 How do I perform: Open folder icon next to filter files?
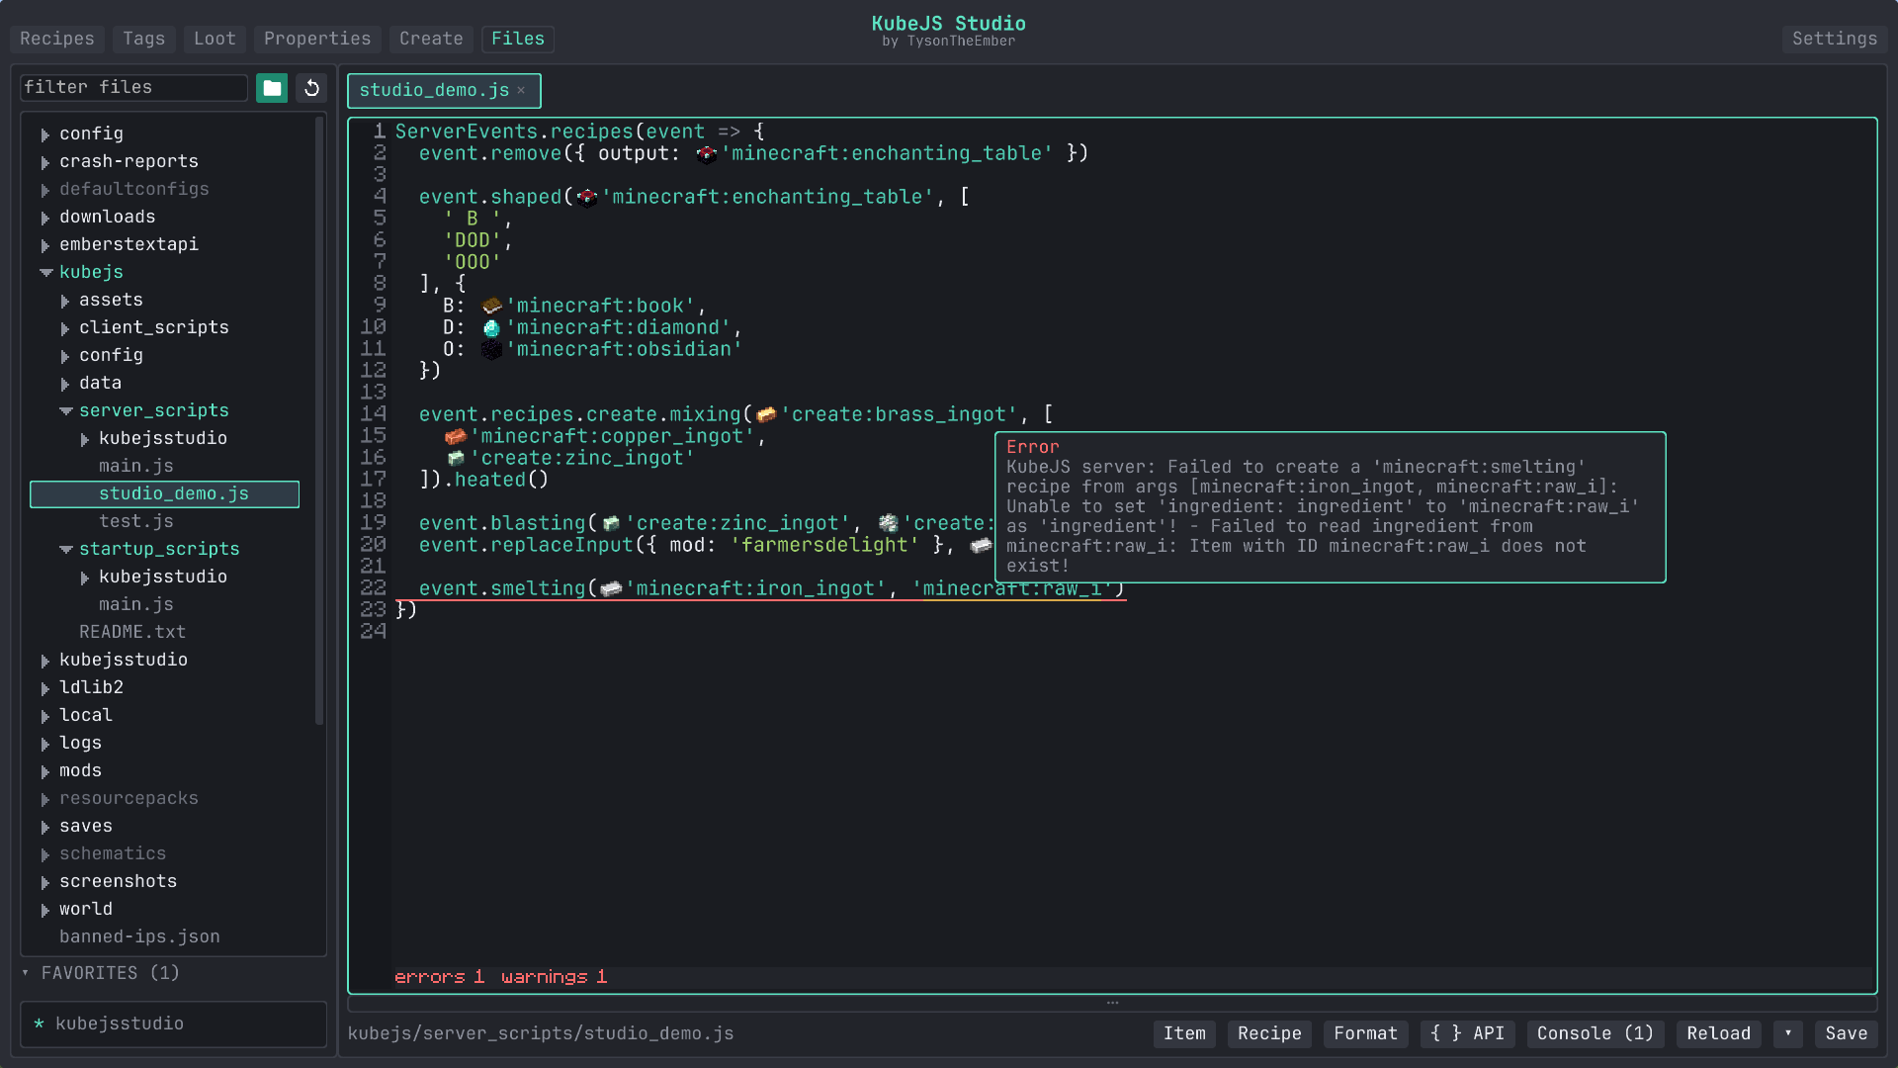[272, 88]
